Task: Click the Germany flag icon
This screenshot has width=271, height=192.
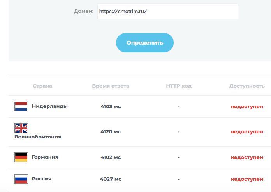Action: pos(21,157)
